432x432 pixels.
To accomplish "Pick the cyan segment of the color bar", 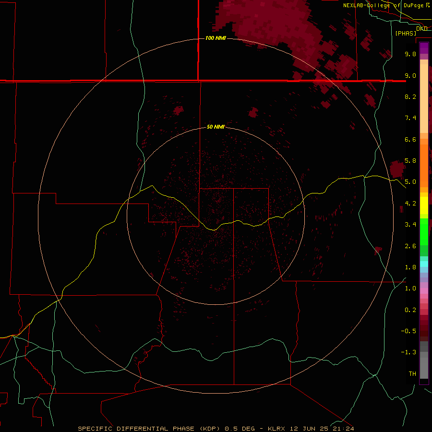I will click(x=424, y=264).
